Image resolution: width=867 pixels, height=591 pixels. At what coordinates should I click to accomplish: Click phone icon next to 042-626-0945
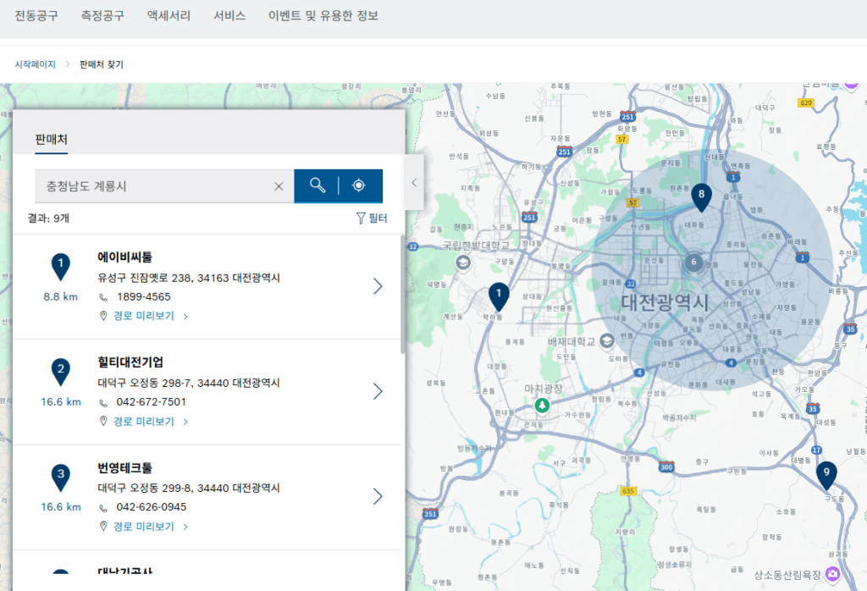coord(103,507)
